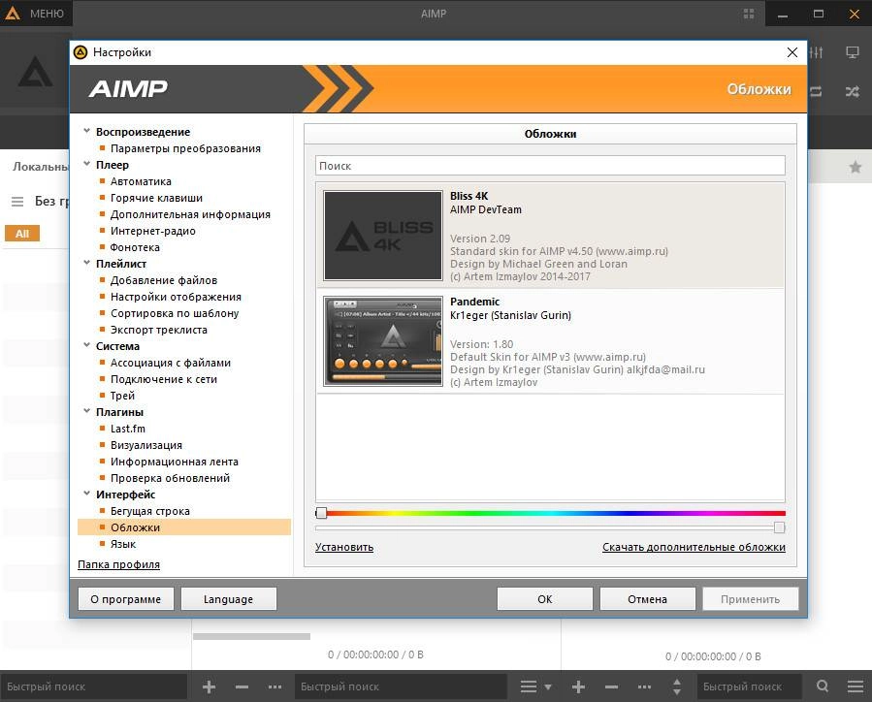Click the Применить button
The width and height of the screenshot is (872, 702).
coord(750,599)
